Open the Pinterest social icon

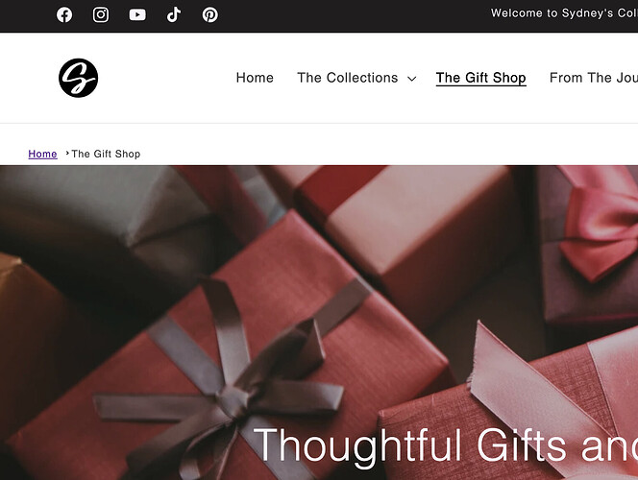(210, 15)
